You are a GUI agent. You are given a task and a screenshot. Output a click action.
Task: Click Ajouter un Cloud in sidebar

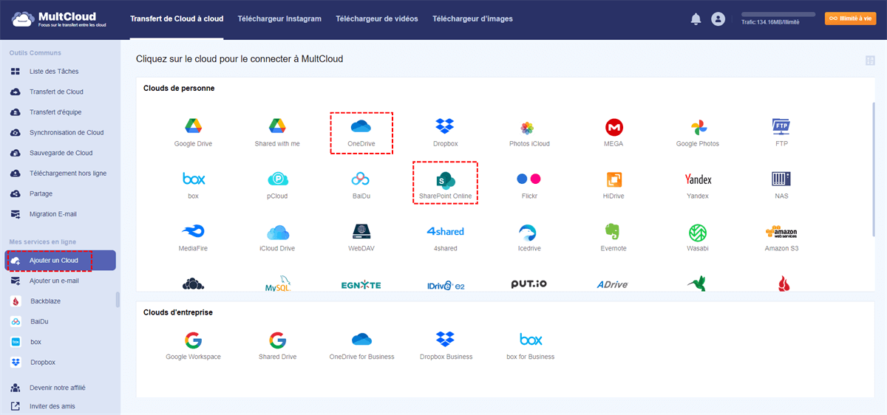(60, 261)
